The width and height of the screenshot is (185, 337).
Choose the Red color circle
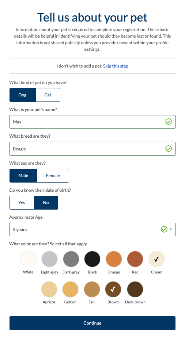tap(135, 259)
